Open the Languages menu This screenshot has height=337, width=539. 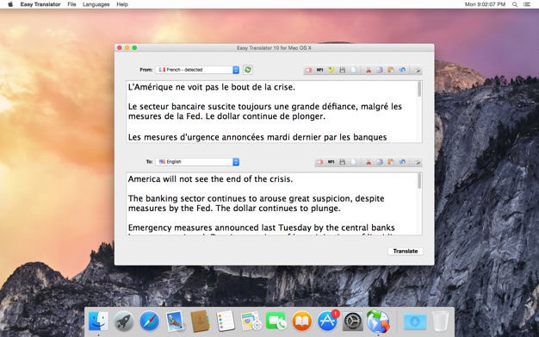(96, 4)
